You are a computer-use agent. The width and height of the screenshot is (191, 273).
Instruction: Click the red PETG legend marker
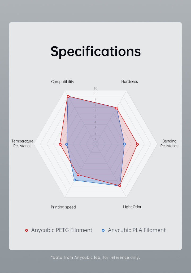(27, 230)
